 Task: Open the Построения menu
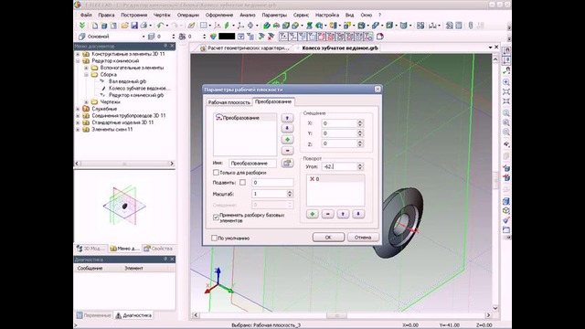(134, 15)
